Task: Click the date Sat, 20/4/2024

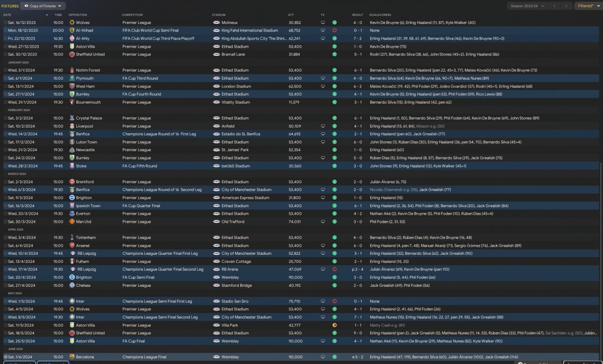Action: coord(21,277)
